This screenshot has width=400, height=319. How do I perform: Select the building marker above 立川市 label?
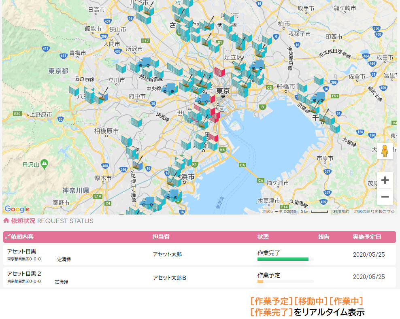(121, 68)
